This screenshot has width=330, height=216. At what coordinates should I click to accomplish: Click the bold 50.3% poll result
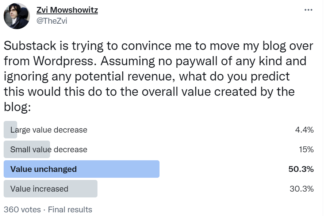[301, 169]
